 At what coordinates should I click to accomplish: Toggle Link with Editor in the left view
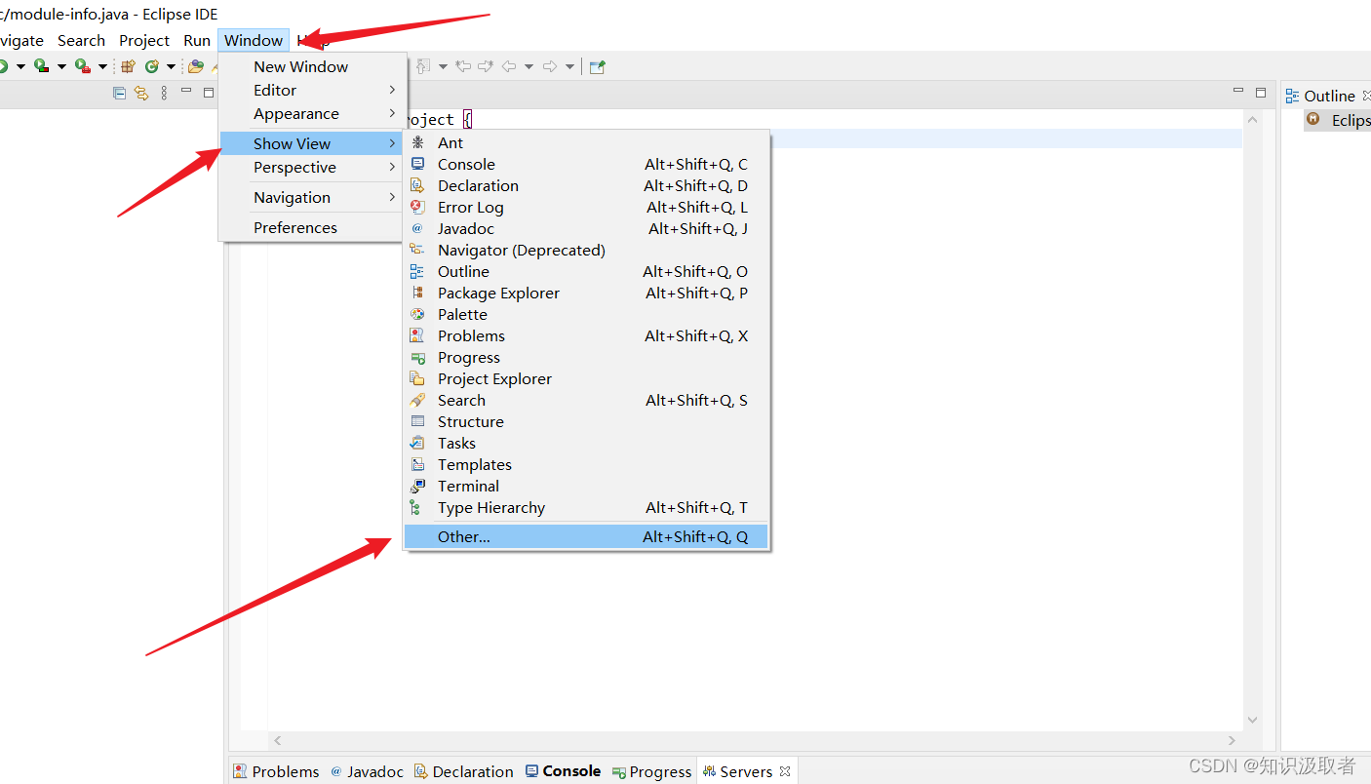(x=141, y=93)
